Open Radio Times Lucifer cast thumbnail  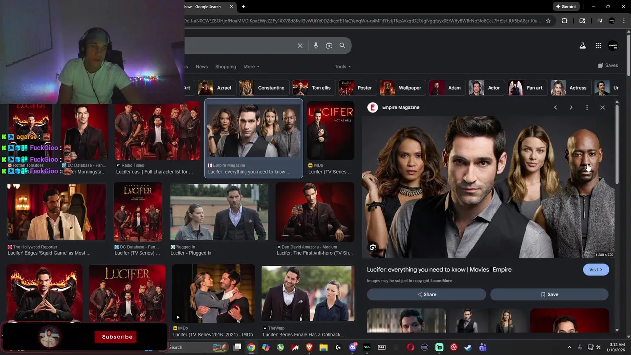click(x=157, y=132)
